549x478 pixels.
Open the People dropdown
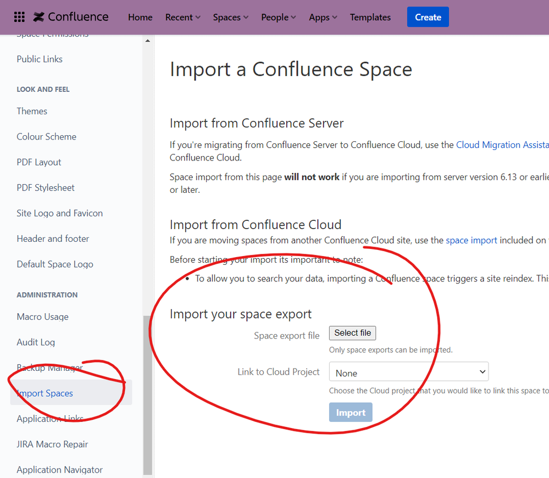(x=278, y=17)
